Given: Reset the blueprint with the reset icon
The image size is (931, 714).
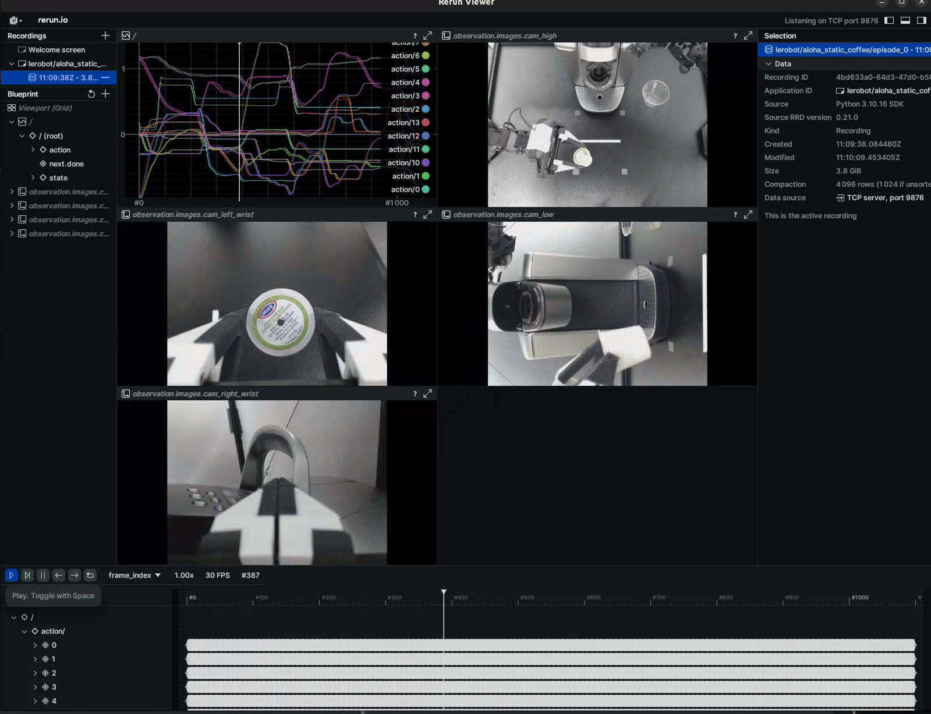Looking at the screenshot, I should pyautogui.click(x=91, y=94).
